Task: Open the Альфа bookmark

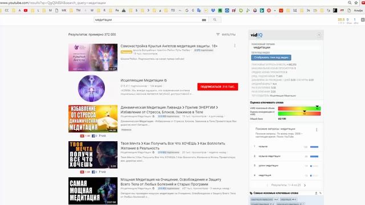Action: 358,10
